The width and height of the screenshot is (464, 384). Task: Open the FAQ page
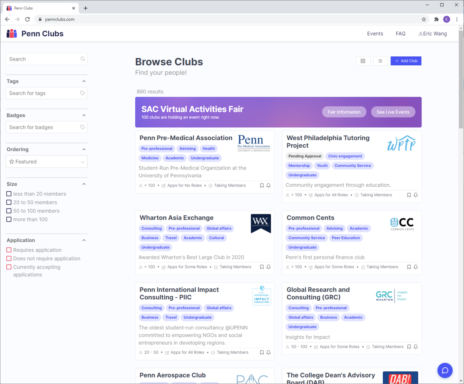pos(401,33)
